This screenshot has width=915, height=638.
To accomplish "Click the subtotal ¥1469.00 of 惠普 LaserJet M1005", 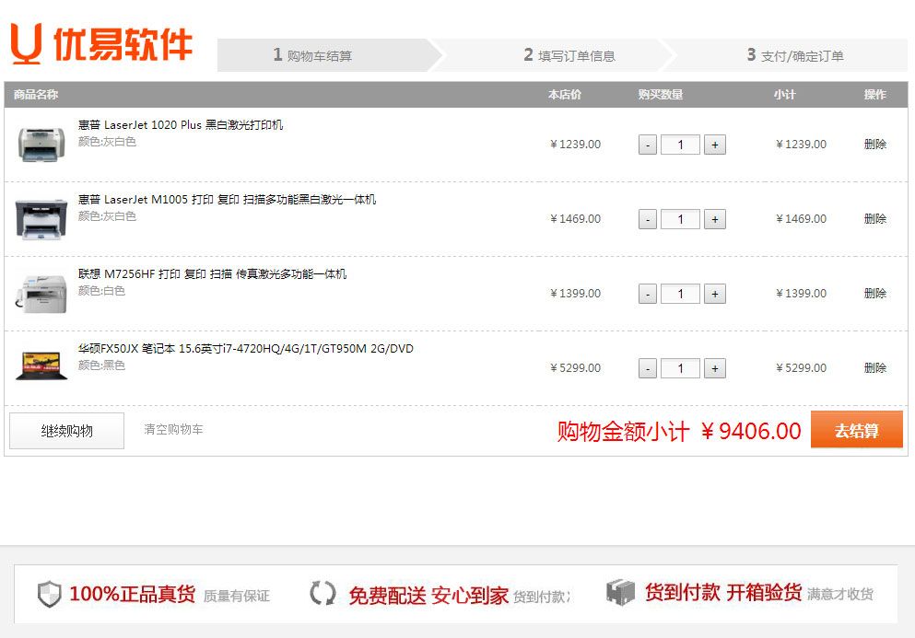I will tap(802, 219).
